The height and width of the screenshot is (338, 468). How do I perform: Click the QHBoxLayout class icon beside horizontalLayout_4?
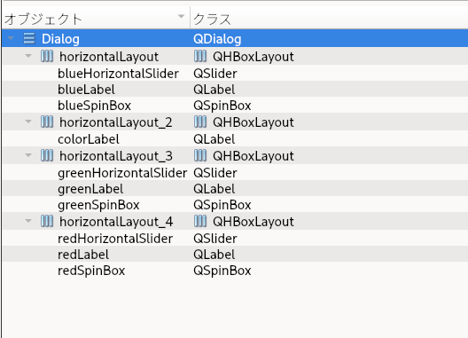pos(200,222)
